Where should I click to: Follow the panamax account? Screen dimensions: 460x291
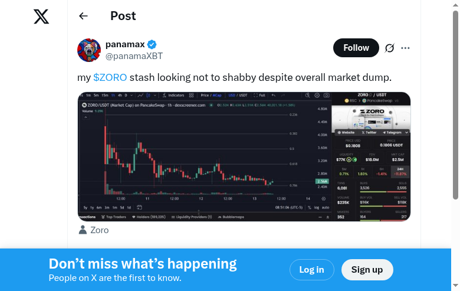[356, 48]
